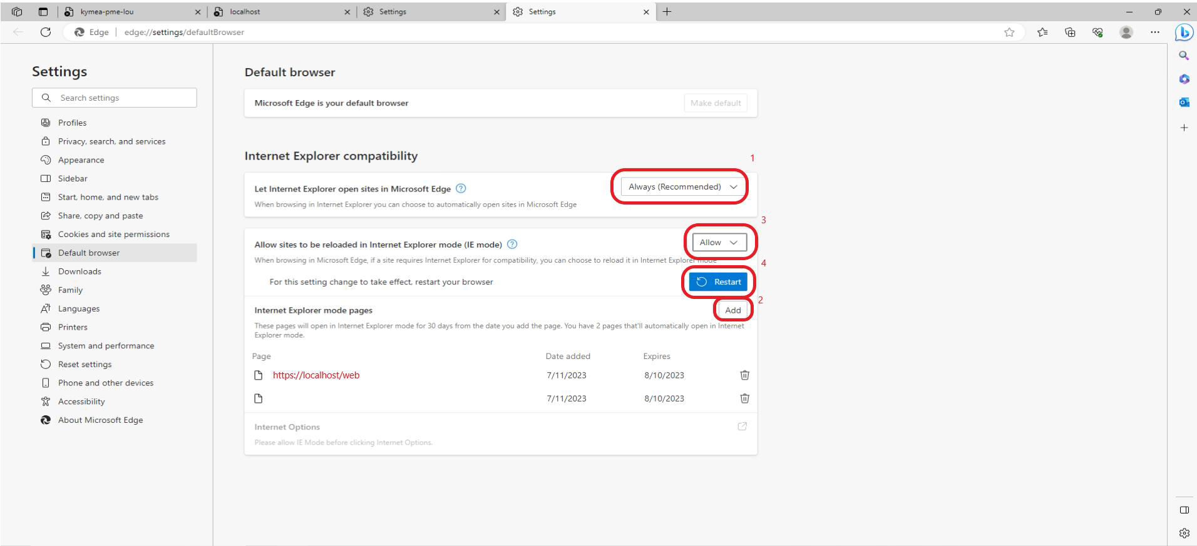
Task: Click the Expires 8/10/2023 for localhost/web
Action: [664, 375]
